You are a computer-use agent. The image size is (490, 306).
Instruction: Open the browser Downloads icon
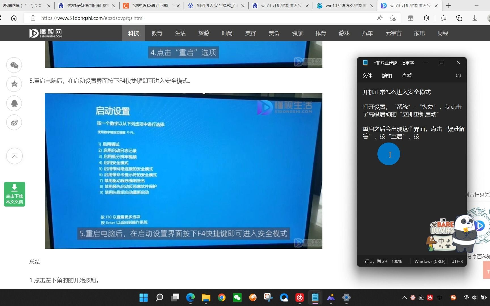pos(475,18)
